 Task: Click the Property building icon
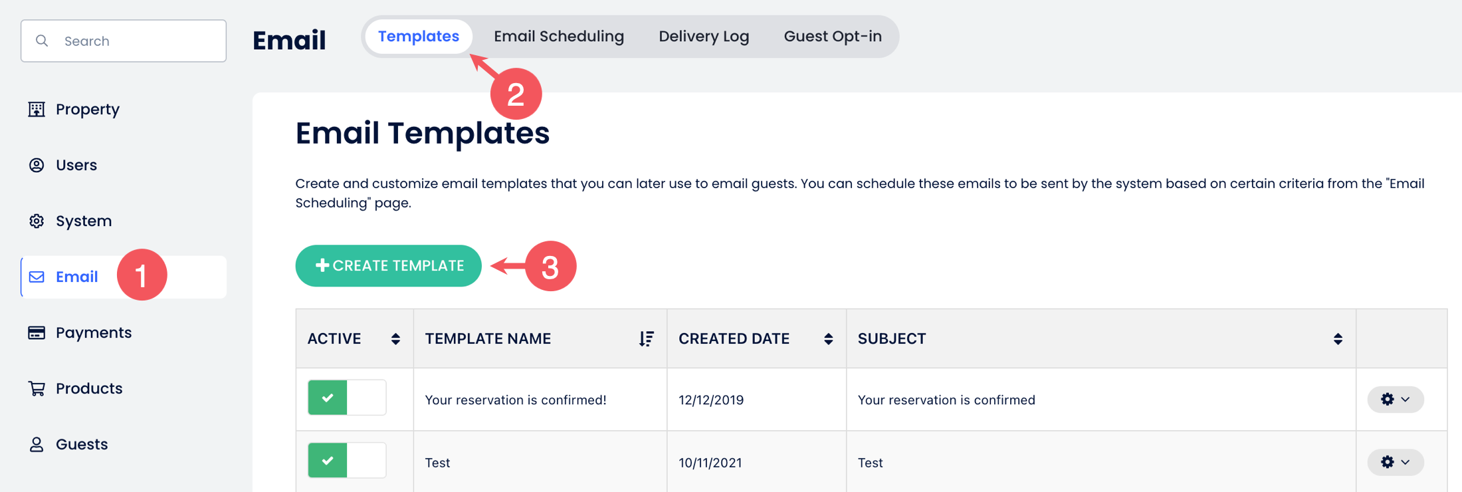coord(37,109)
